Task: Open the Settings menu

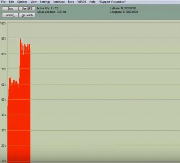Action: [45, 2]
